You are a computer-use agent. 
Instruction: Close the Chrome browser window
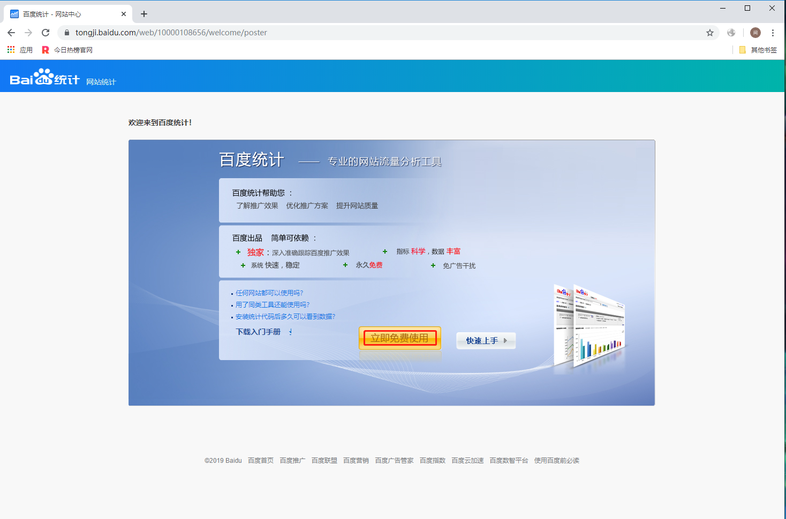click(772, 8)
